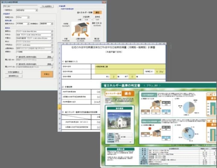Expand the 外壁 exterior wall insulation dropdown
The height and width of the screenshot is (168, 217).
point(52,39)
